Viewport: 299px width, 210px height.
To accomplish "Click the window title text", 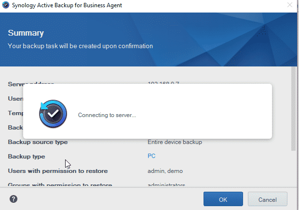I will (x=67, y=5).
